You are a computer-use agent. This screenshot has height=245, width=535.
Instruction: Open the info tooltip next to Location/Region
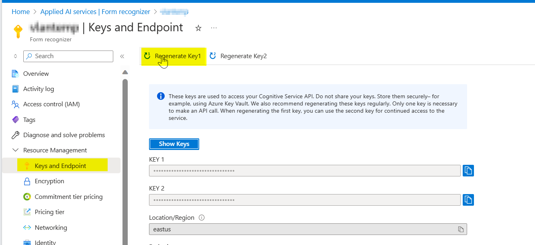(x=201, y=217)
